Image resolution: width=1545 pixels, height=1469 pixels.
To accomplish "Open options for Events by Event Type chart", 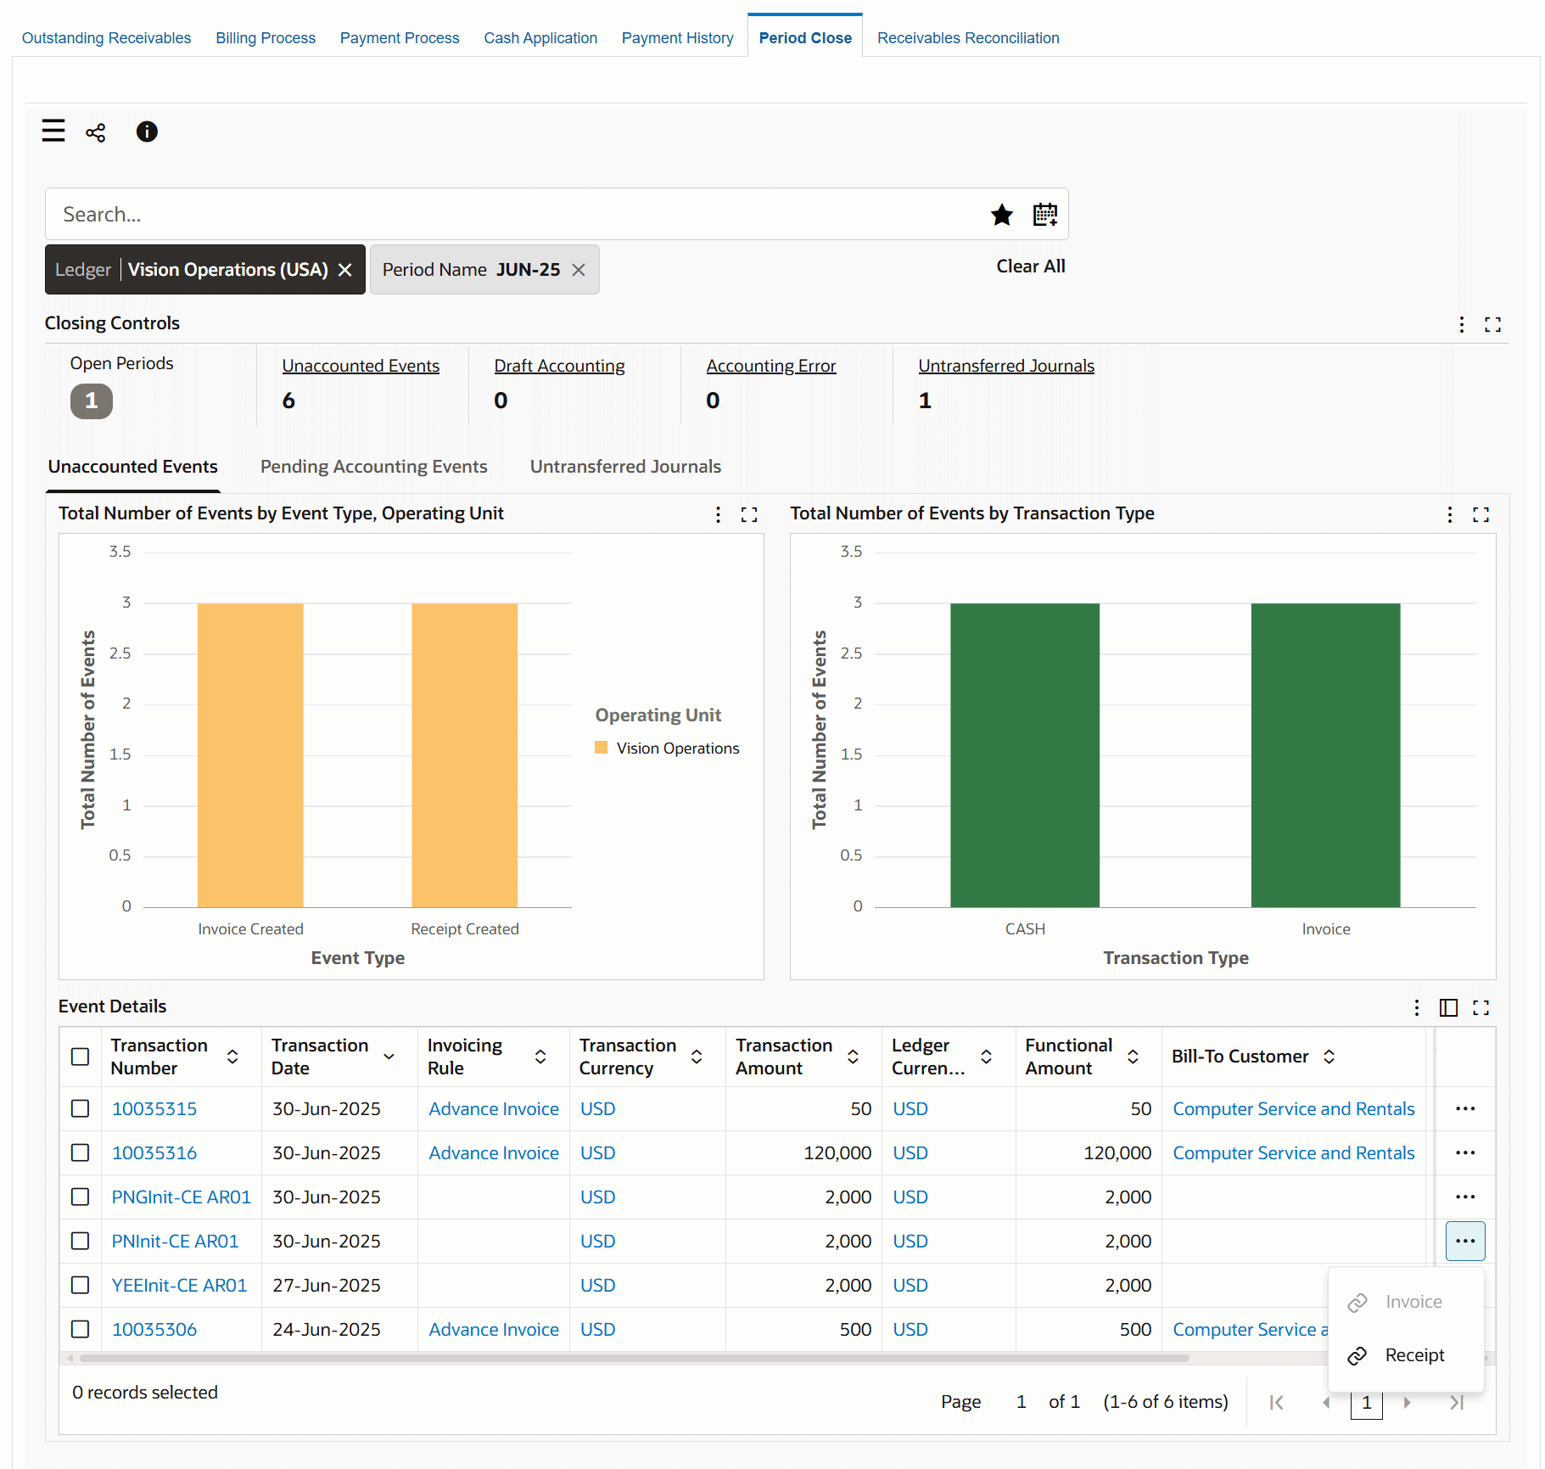I will click(x=718, y=514).
